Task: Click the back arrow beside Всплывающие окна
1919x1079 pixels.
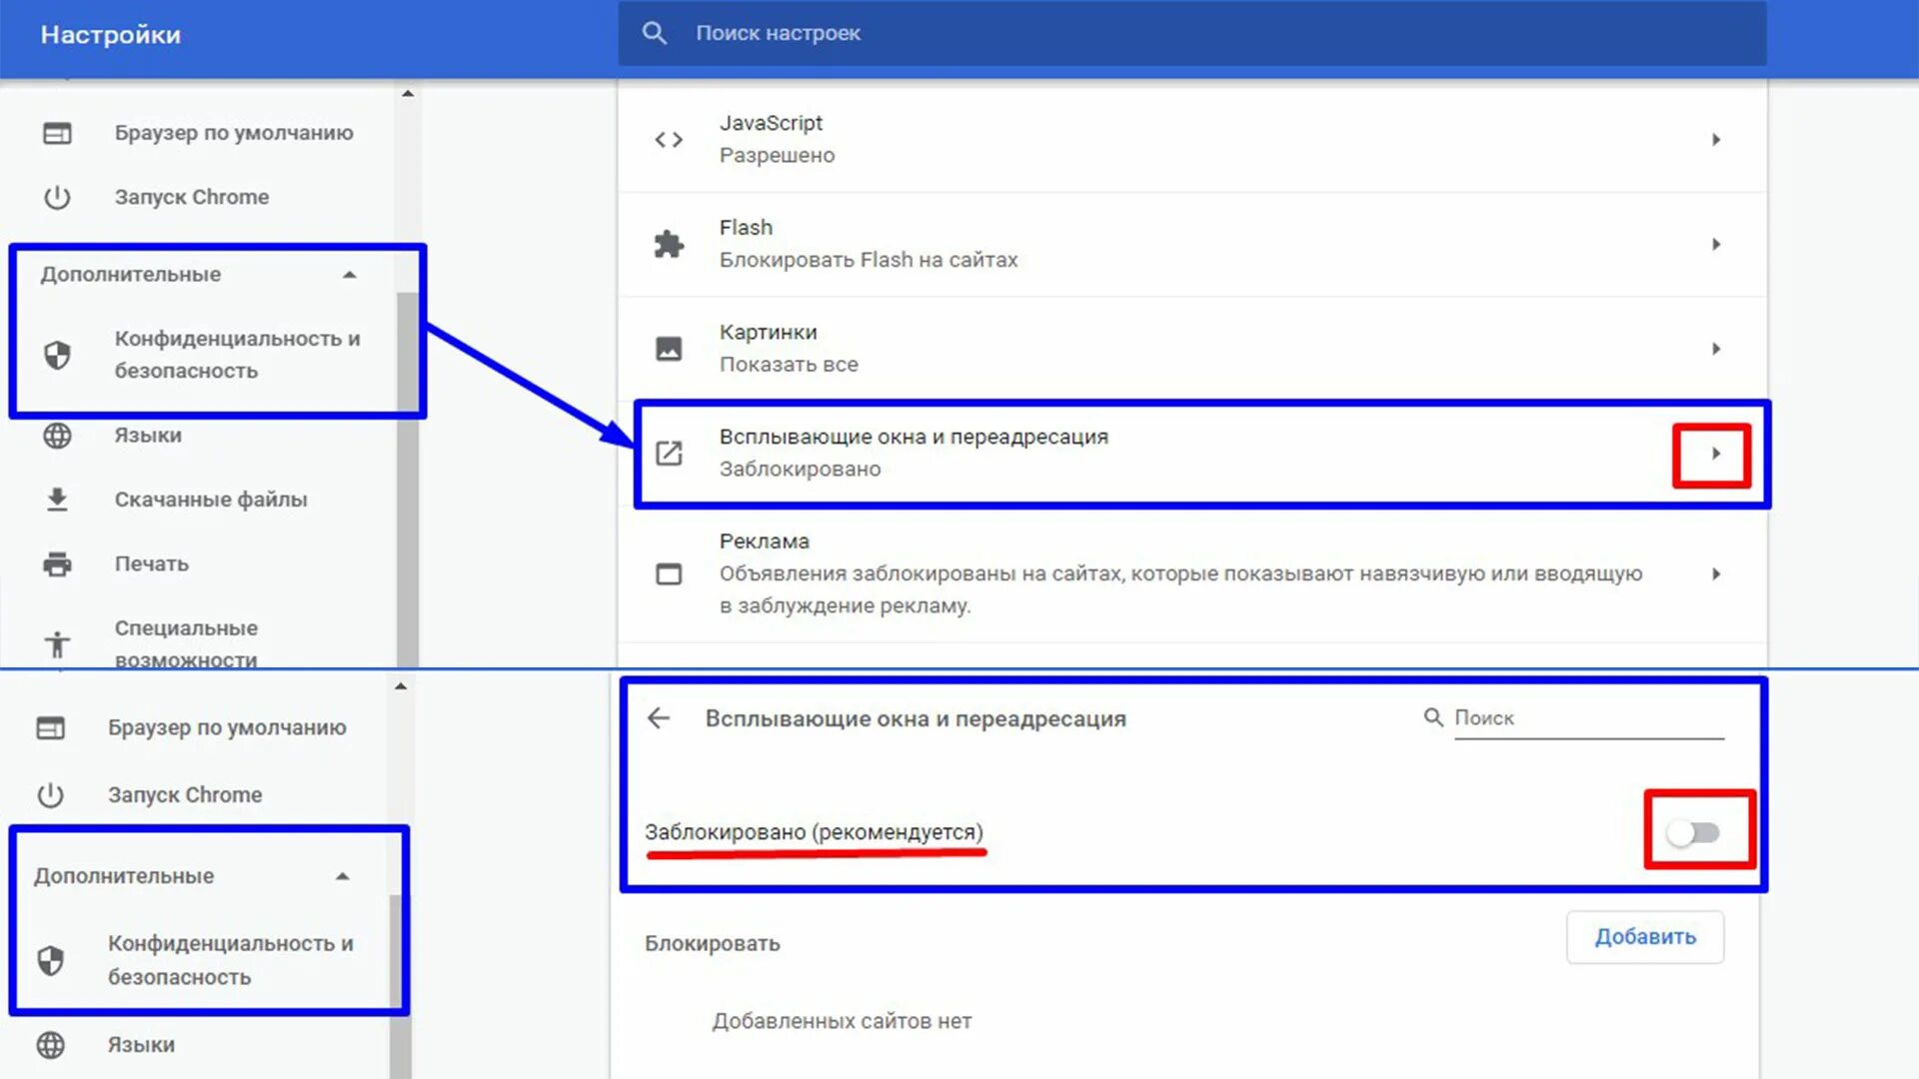Action: (x=659, y=718)
